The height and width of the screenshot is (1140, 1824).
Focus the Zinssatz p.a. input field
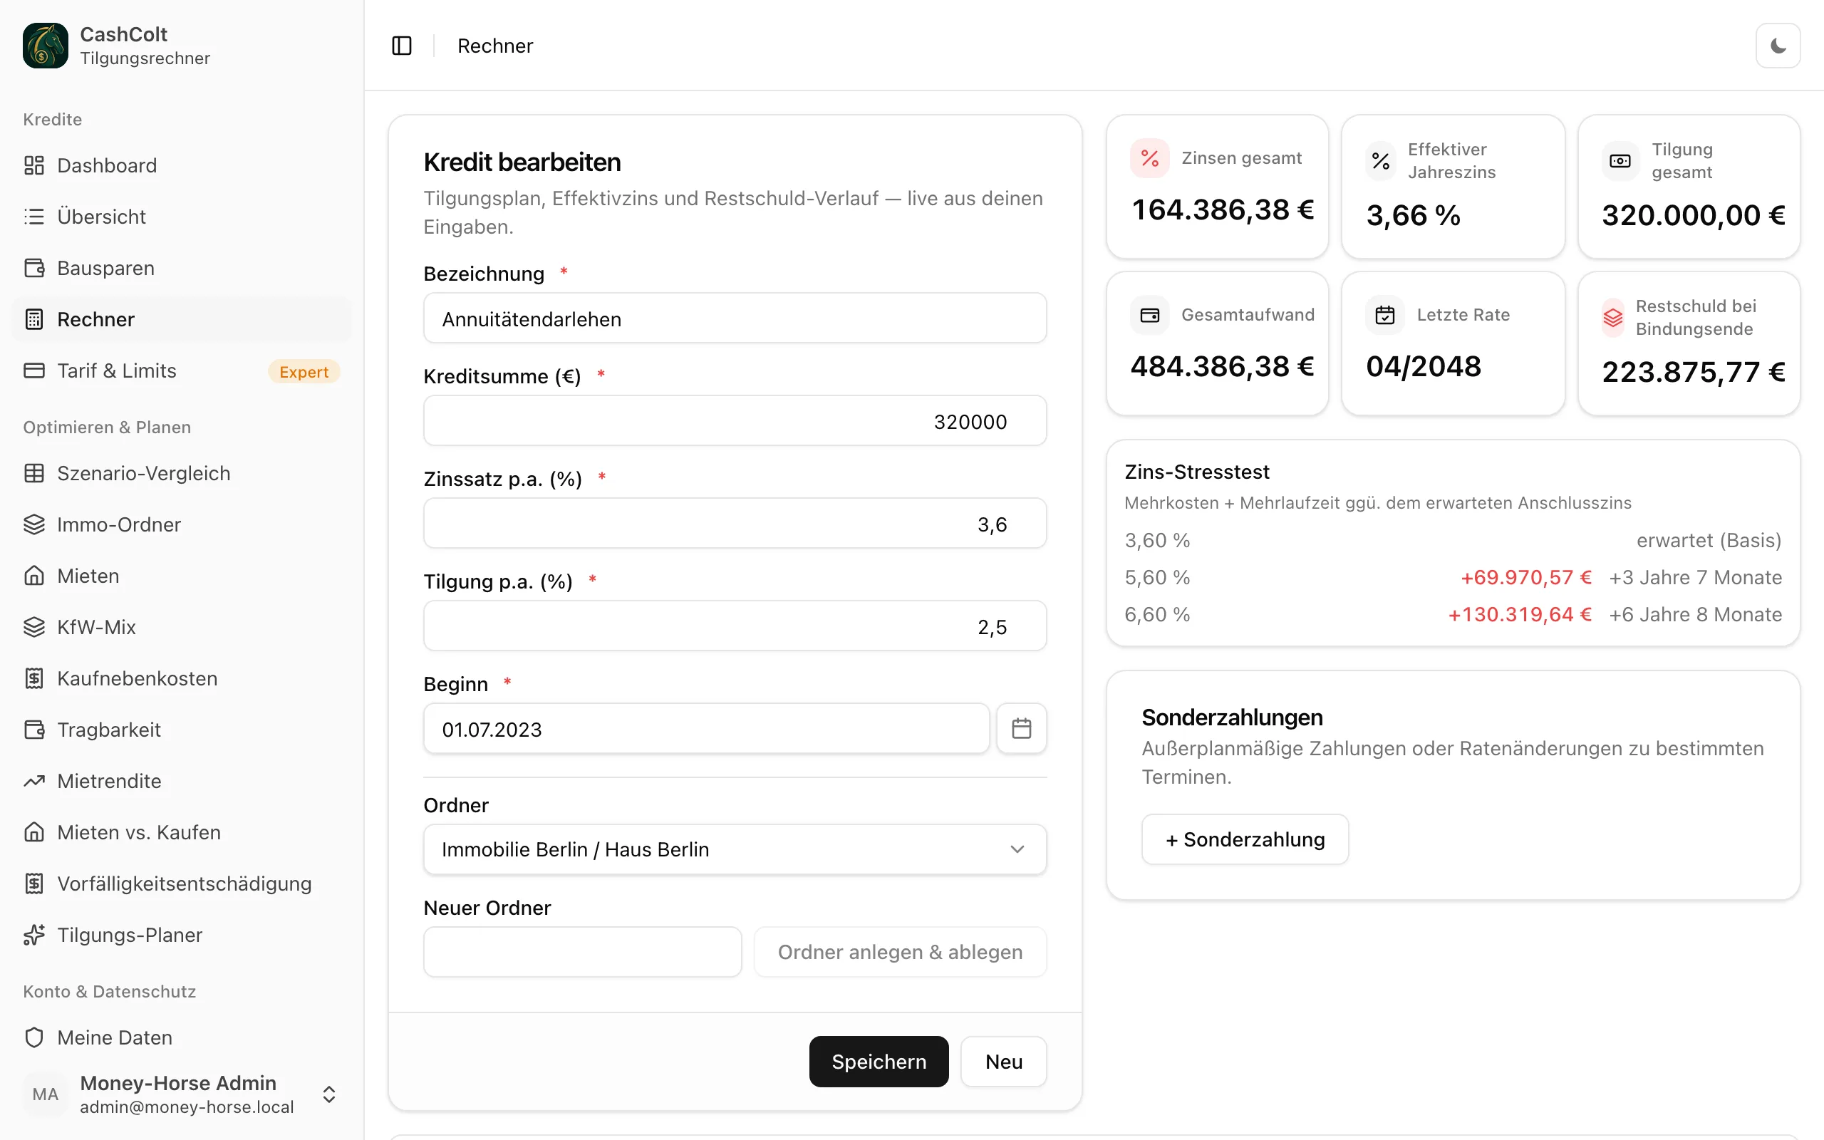[735, 523]
